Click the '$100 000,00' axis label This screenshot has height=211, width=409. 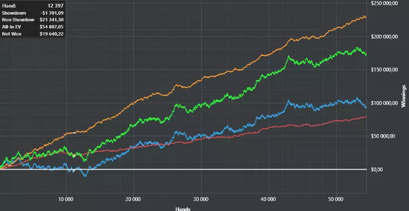(x=384, y=103)
